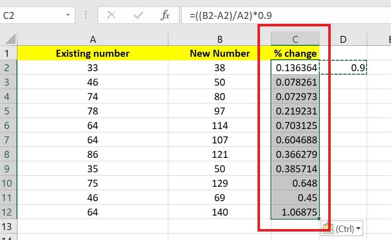Select row 7 header
391x240 pixels.
click(7, 140)
